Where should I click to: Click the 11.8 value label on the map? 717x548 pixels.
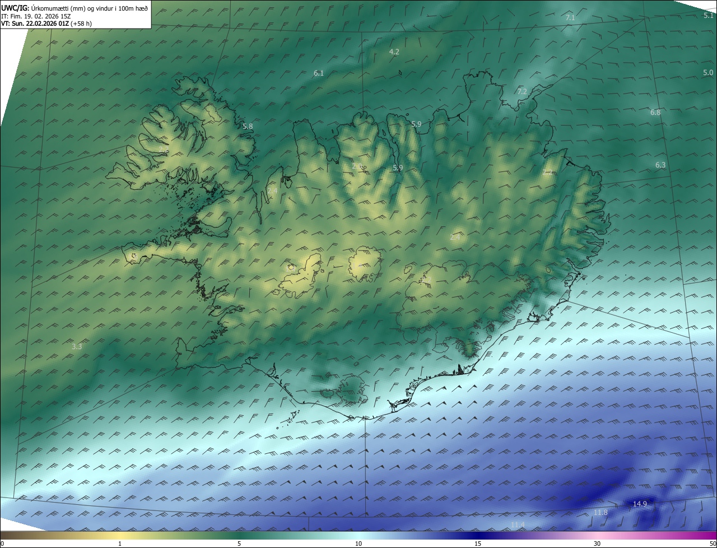tap(600, 512)
